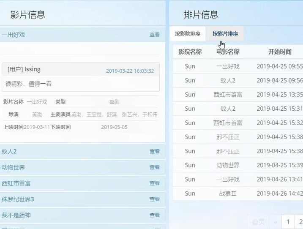303x229 pixels.
Task: Click 查看 link for 一出好戏
Action: (x=155, y=35)
